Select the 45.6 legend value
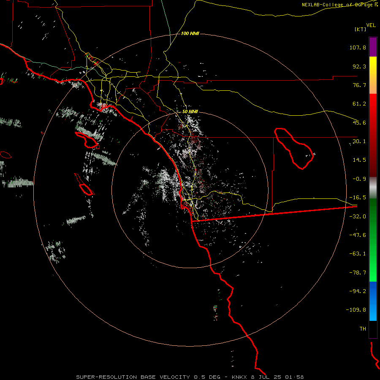Screen dimensions: 380x380 click(x=359, y=122)
